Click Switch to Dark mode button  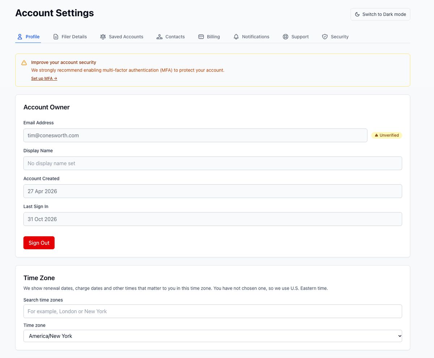pyautogui.click(x=380, y=14)
